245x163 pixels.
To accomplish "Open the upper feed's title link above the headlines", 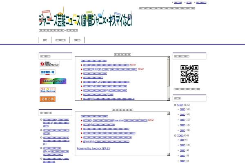I will tap(94, 61).
